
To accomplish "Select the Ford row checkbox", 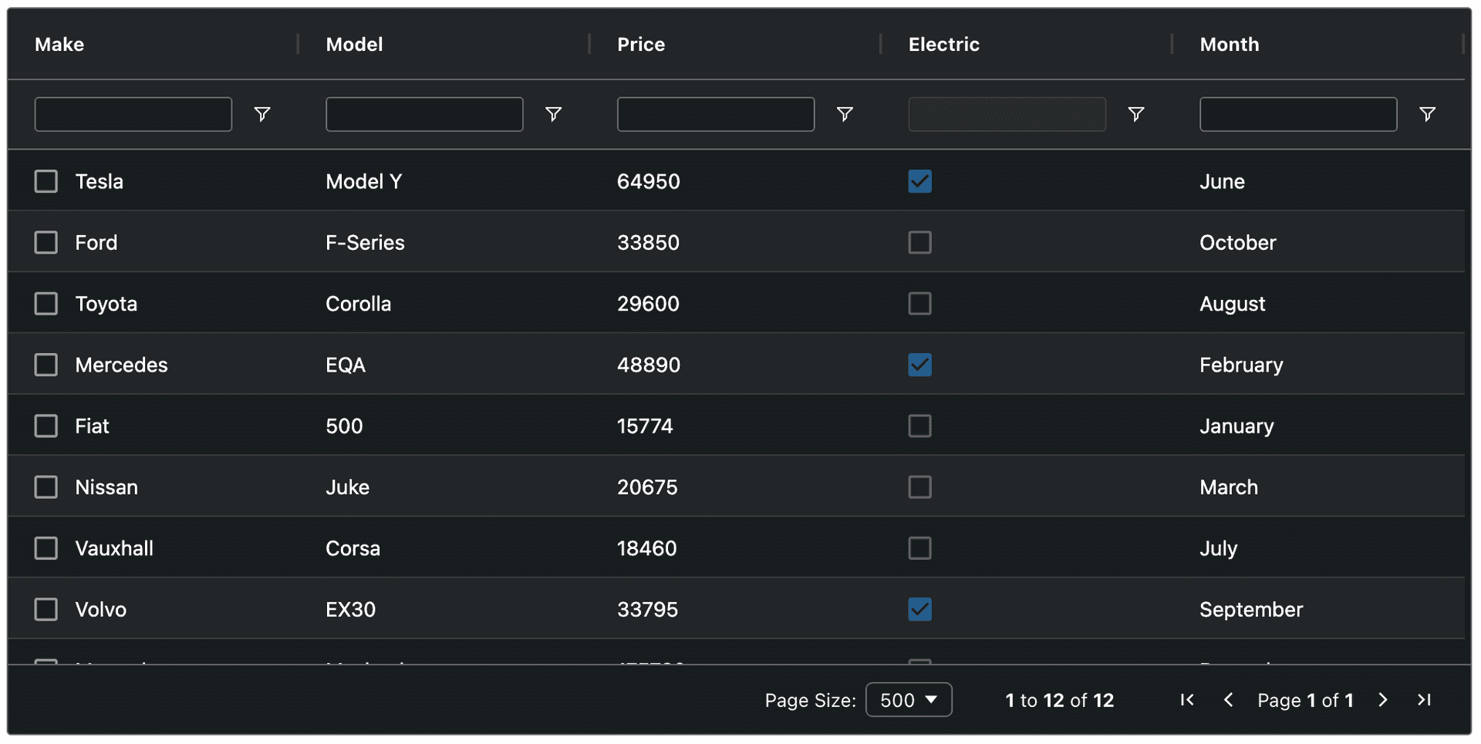I will pos(46,242).
